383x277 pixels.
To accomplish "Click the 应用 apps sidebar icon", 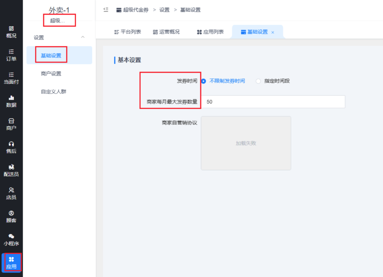I will pos(11,262).
